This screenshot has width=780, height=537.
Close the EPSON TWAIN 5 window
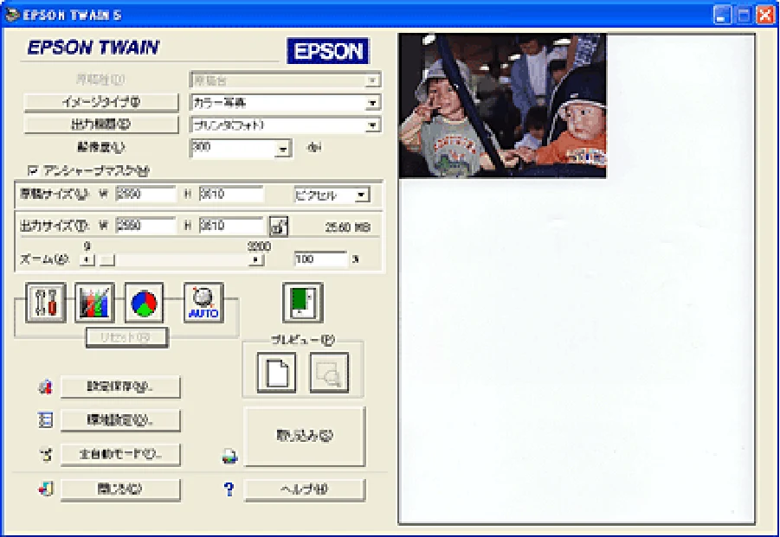[x=765, y=15]
